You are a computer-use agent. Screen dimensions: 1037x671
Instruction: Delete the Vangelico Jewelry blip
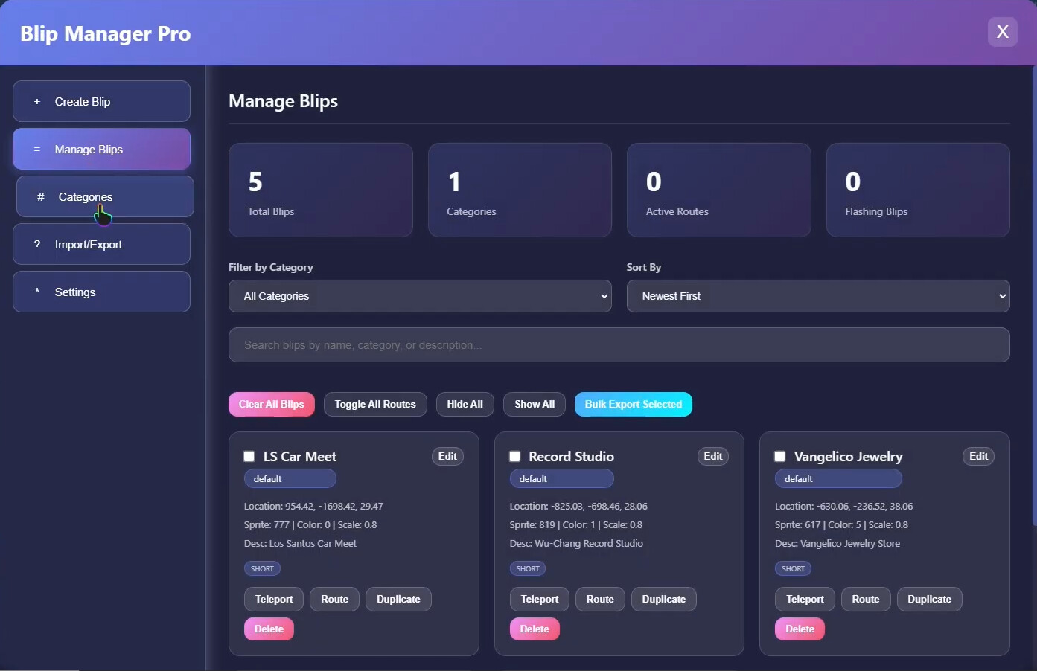(x=800, y=629)
